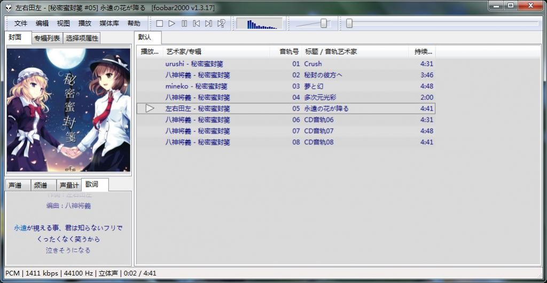547x283 pixels.
Task: Open the 编辑 menu
Action: coord(42,23)
